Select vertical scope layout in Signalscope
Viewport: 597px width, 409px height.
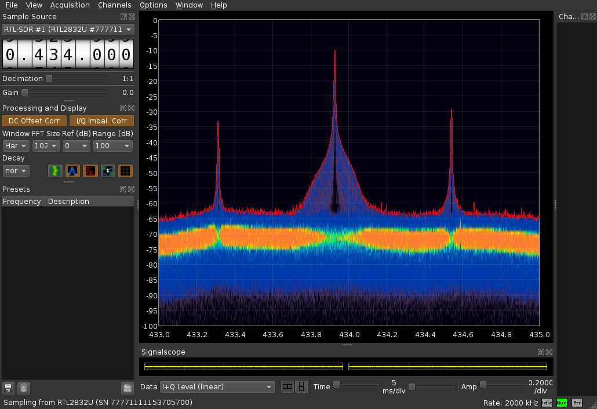[301, 387]
